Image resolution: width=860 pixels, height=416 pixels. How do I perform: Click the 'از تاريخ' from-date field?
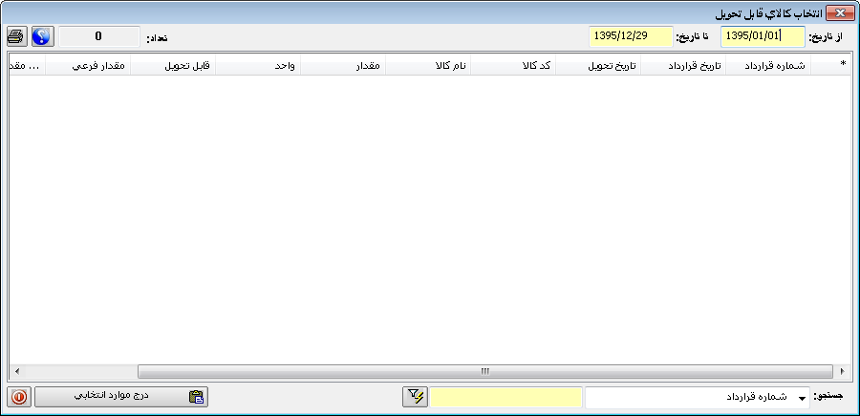point(763,37)
